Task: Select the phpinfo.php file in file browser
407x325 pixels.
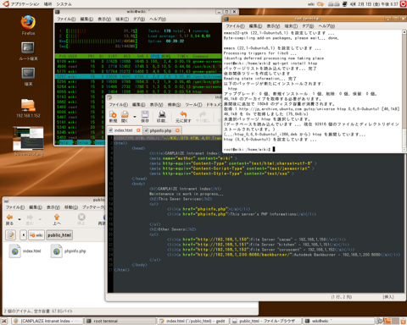Action: [x=68, y=251]
